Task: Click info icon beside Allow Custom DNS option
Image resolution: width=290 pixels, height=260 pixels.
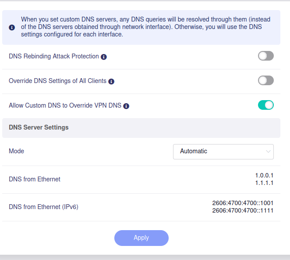Action: 126,106
